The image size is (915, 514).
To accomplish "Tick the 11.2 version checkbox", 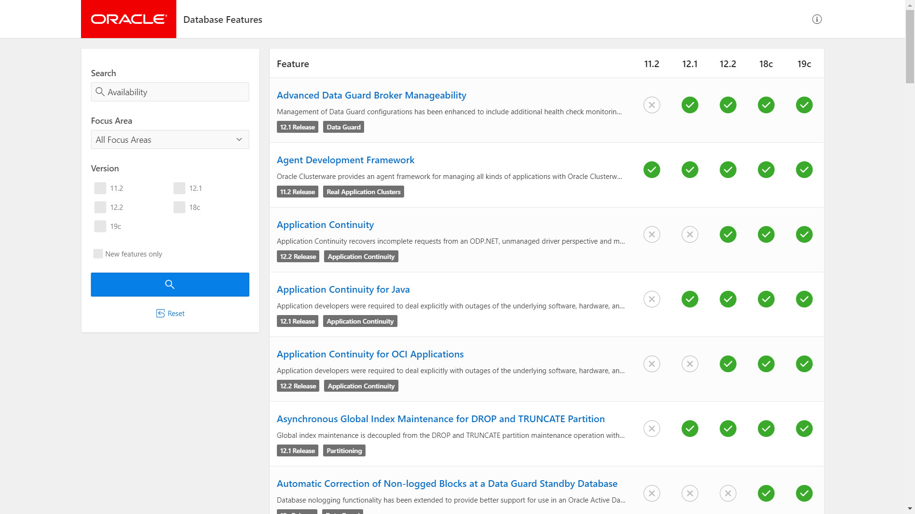I will (101, 188).
